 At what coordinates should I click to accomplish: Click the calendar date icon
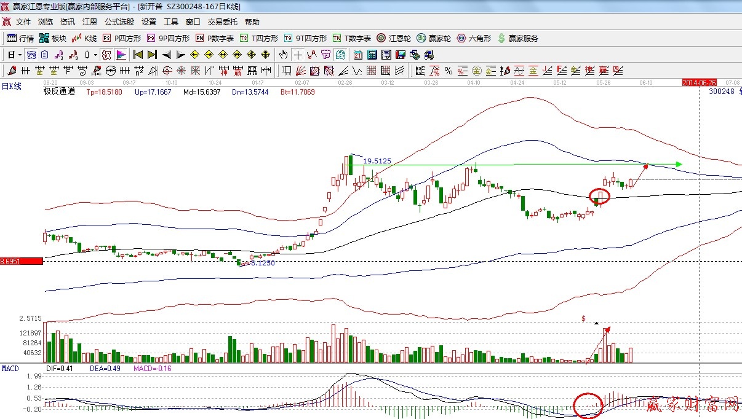(357, 55)
